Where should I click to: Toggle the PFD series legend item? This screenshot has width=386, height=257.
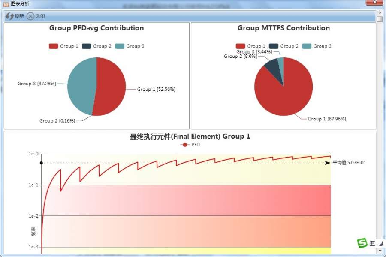point(190,145)
